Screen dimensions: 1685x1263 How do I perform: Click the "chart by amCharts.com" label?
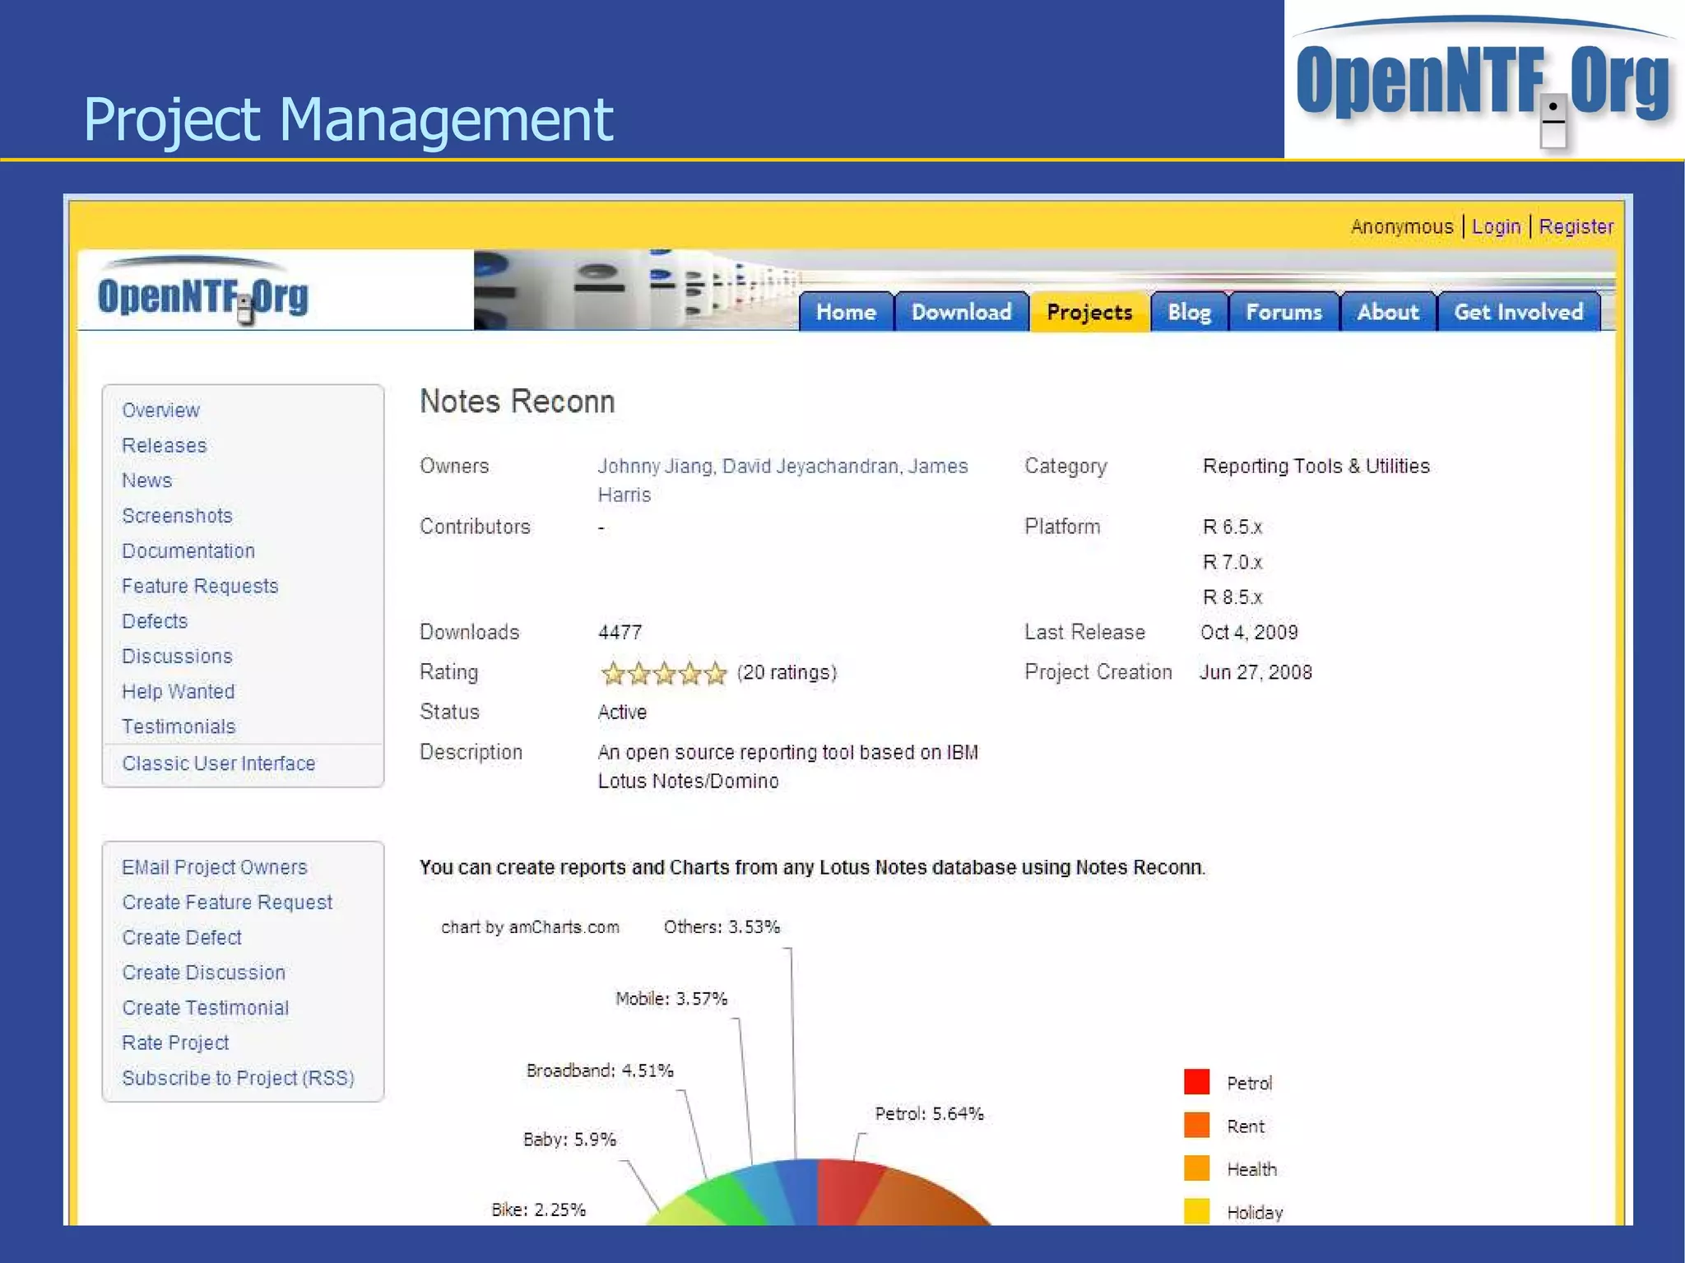[x=530, y=927]
